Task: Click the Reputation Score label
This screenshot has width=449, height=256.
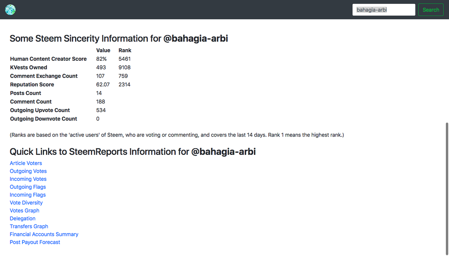Action: (32, 85)
